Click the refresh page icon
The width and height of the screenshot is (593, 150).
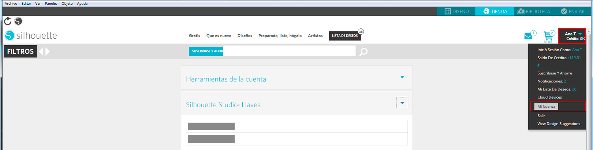pyautogui.click(x=8, y=21)
